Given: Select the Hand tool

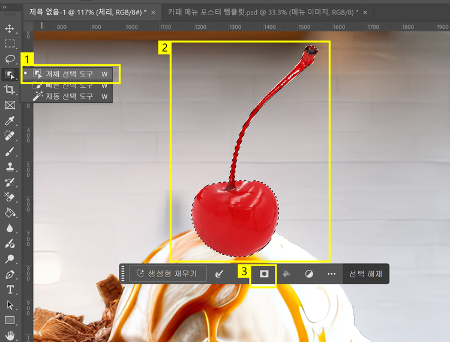Looking at the screenshot, I should click(10, 335).
